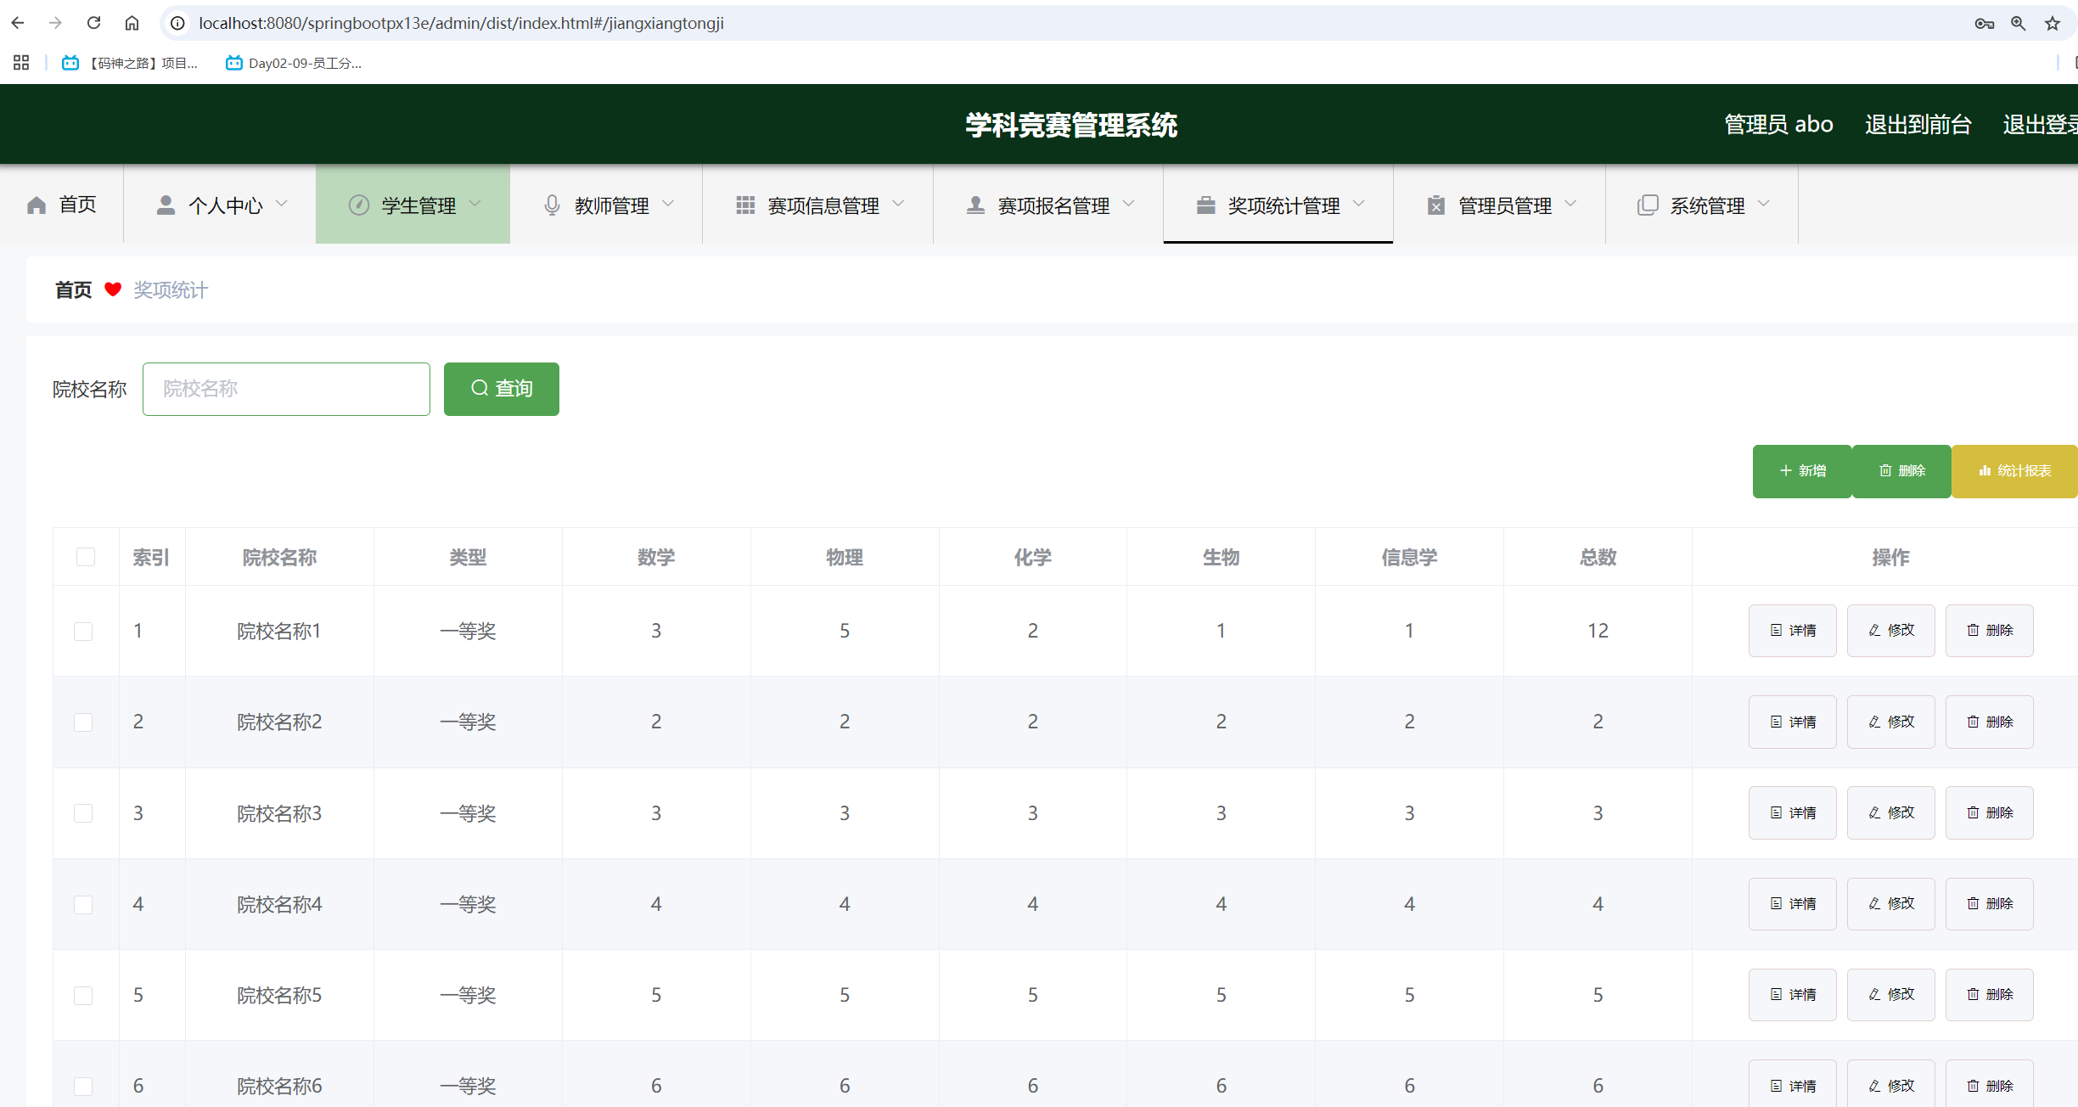Click the 查询 search icon button
Screen dimensions: 2078x1107
(503, 388)
